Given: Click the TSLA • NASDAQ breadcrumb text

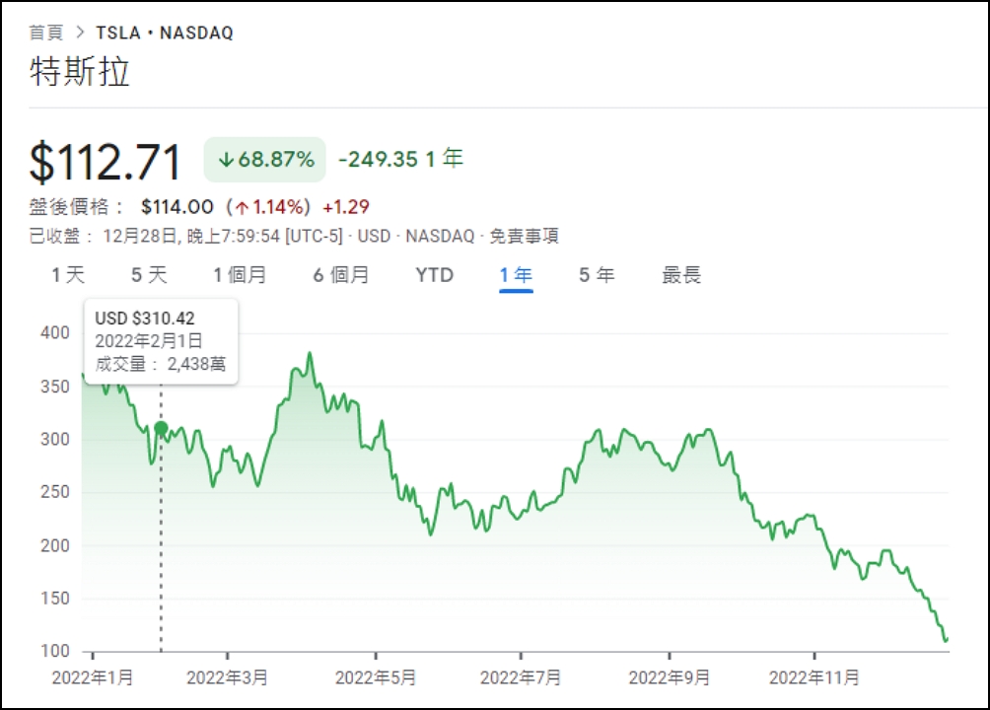Looking at the screenshot, I should point(164,33).
